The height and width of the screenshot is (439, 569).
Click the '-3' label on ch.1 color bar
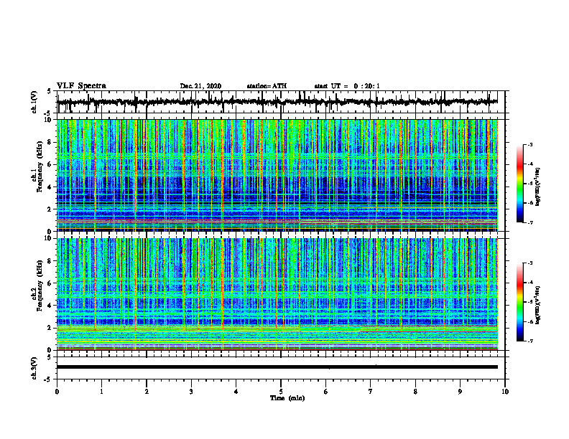(x=529, y=145)
